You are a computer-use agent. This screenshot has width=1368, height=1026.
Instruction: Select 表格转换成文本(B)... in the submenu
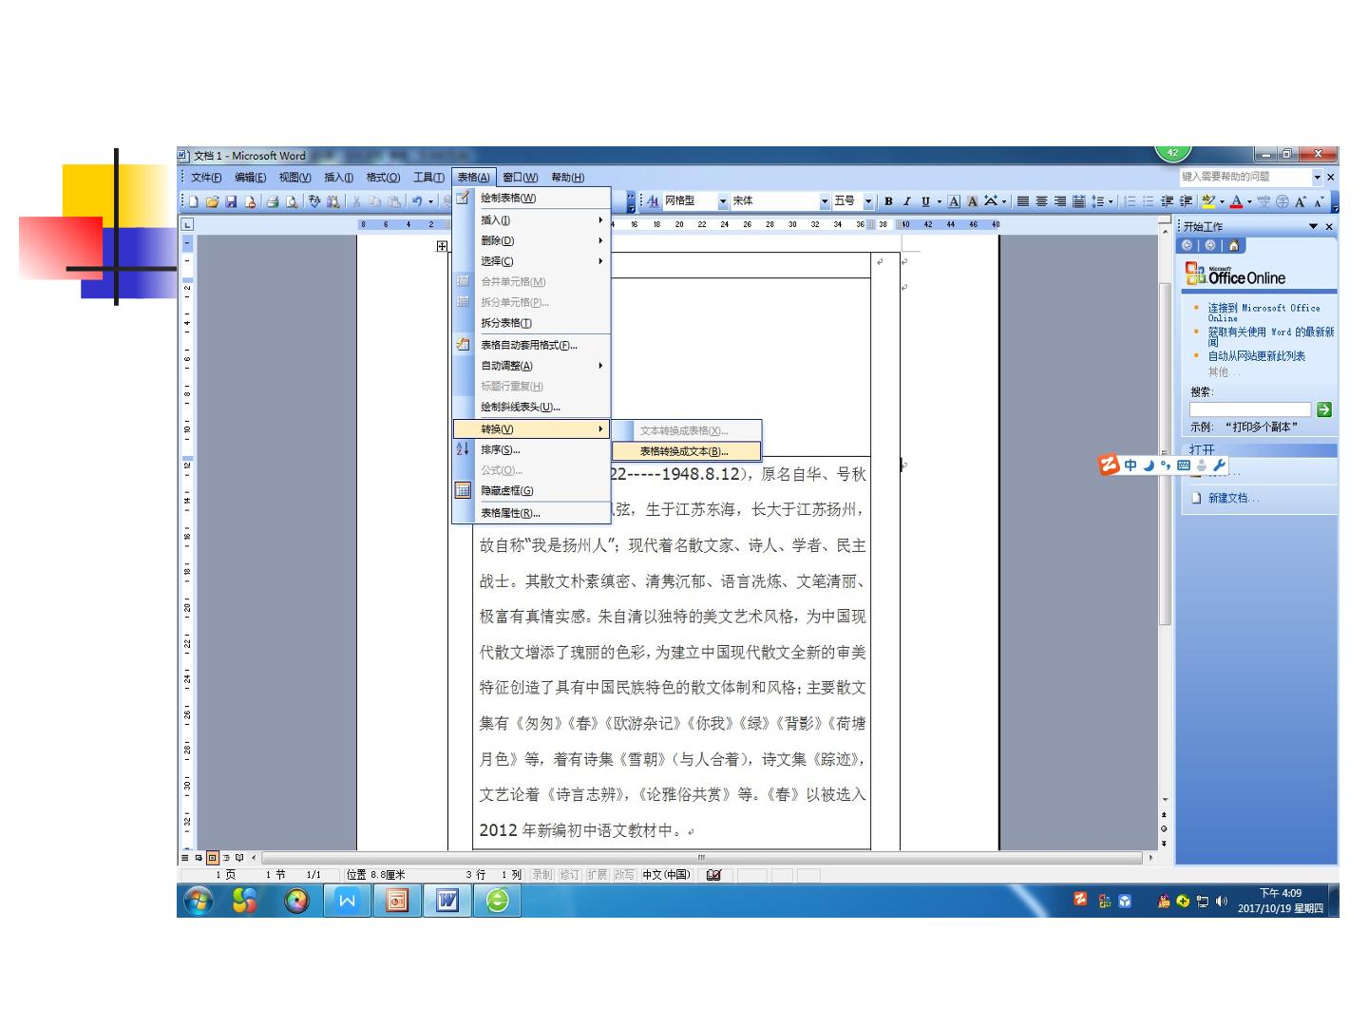coord(685,452)
